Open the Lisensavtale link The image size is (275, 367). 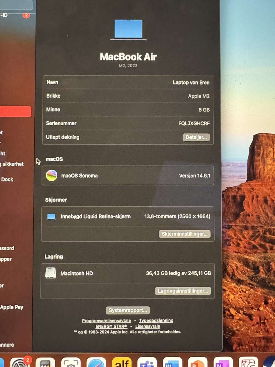[148, 326]
